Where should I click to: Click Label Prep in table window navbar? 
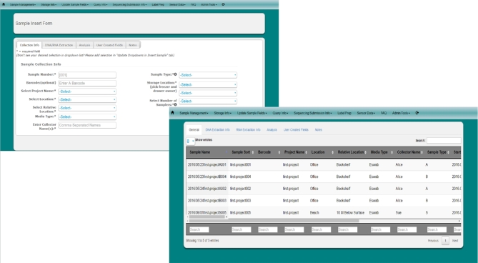[x=344, y=113]
